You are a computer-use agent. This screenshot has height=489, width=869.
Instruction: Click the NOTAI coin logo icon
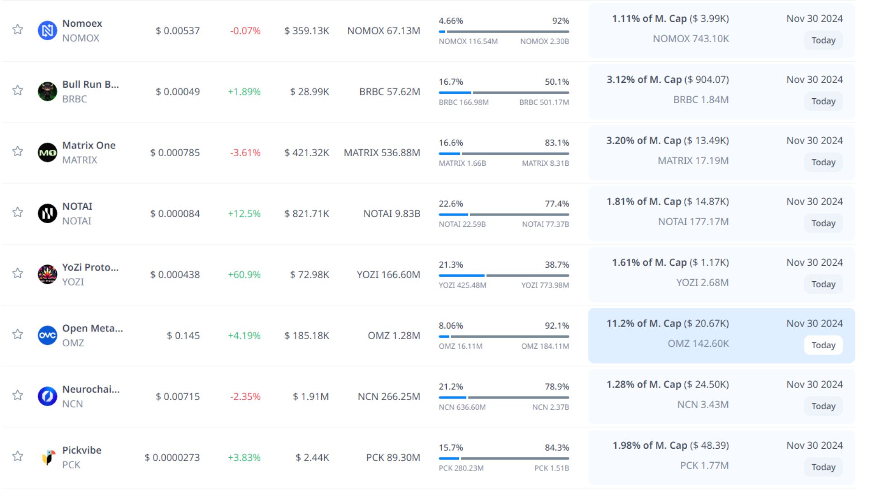(47, 213)
